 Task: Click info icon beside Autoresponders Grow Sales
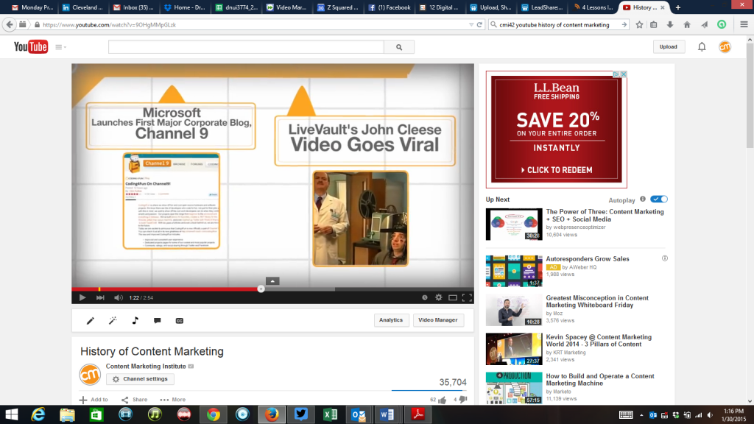click(665, 258)
